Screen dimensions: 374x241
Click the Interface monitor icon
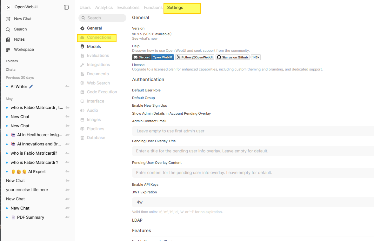pyautogui.click(x=82, y=101)
